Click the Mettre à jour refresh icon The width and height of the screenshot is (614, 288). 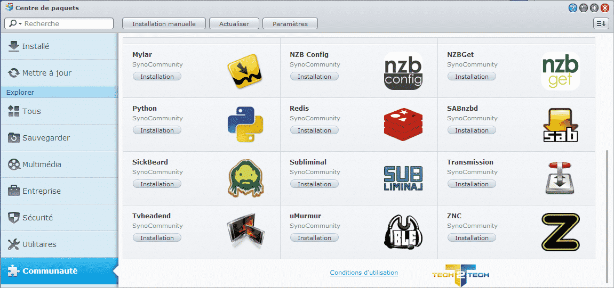point(14,73)
